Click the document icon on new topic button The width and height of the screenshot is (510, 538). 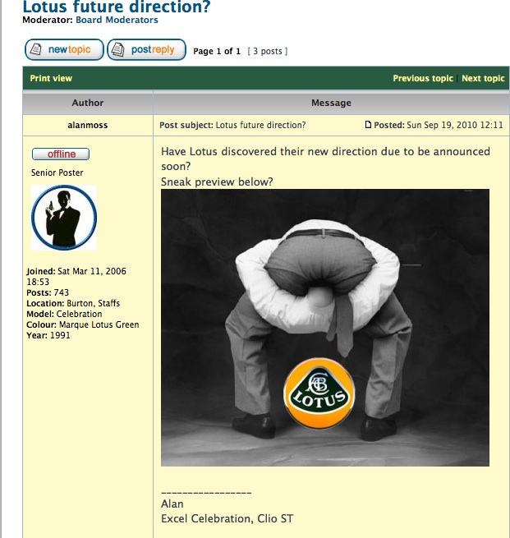pyautogui.click(x=35, y=50)
